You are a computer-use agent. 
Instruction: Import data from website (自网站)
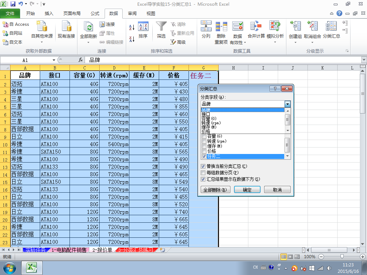(x=13, y=33)
